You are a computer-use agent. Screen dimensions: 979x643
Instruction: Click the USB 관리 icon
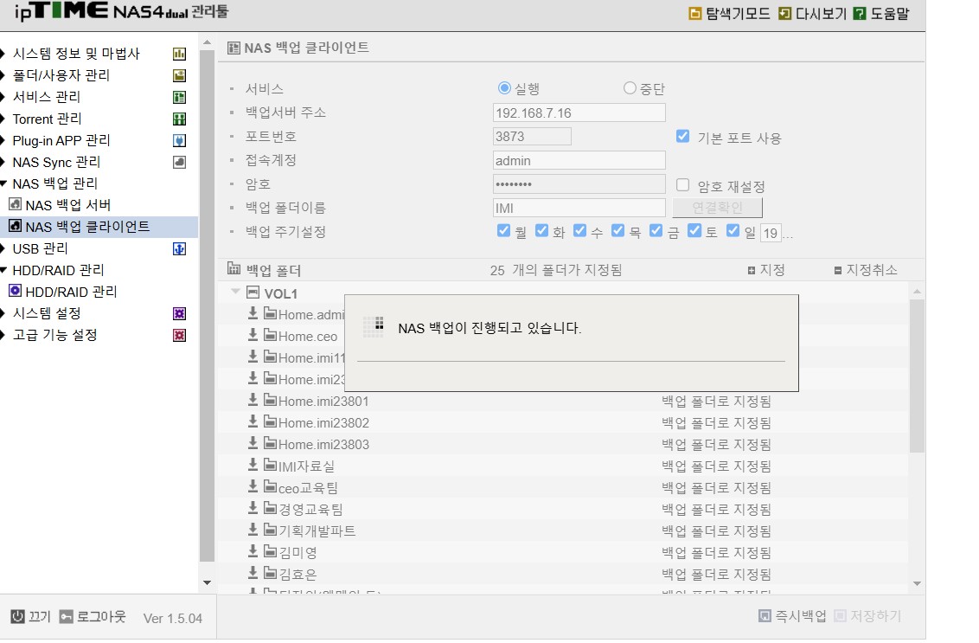coord(179,248)
